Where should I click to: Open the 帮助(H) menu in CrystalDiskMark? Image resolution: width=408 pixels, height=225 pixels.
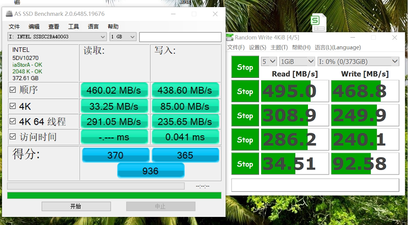pos(301,47)
